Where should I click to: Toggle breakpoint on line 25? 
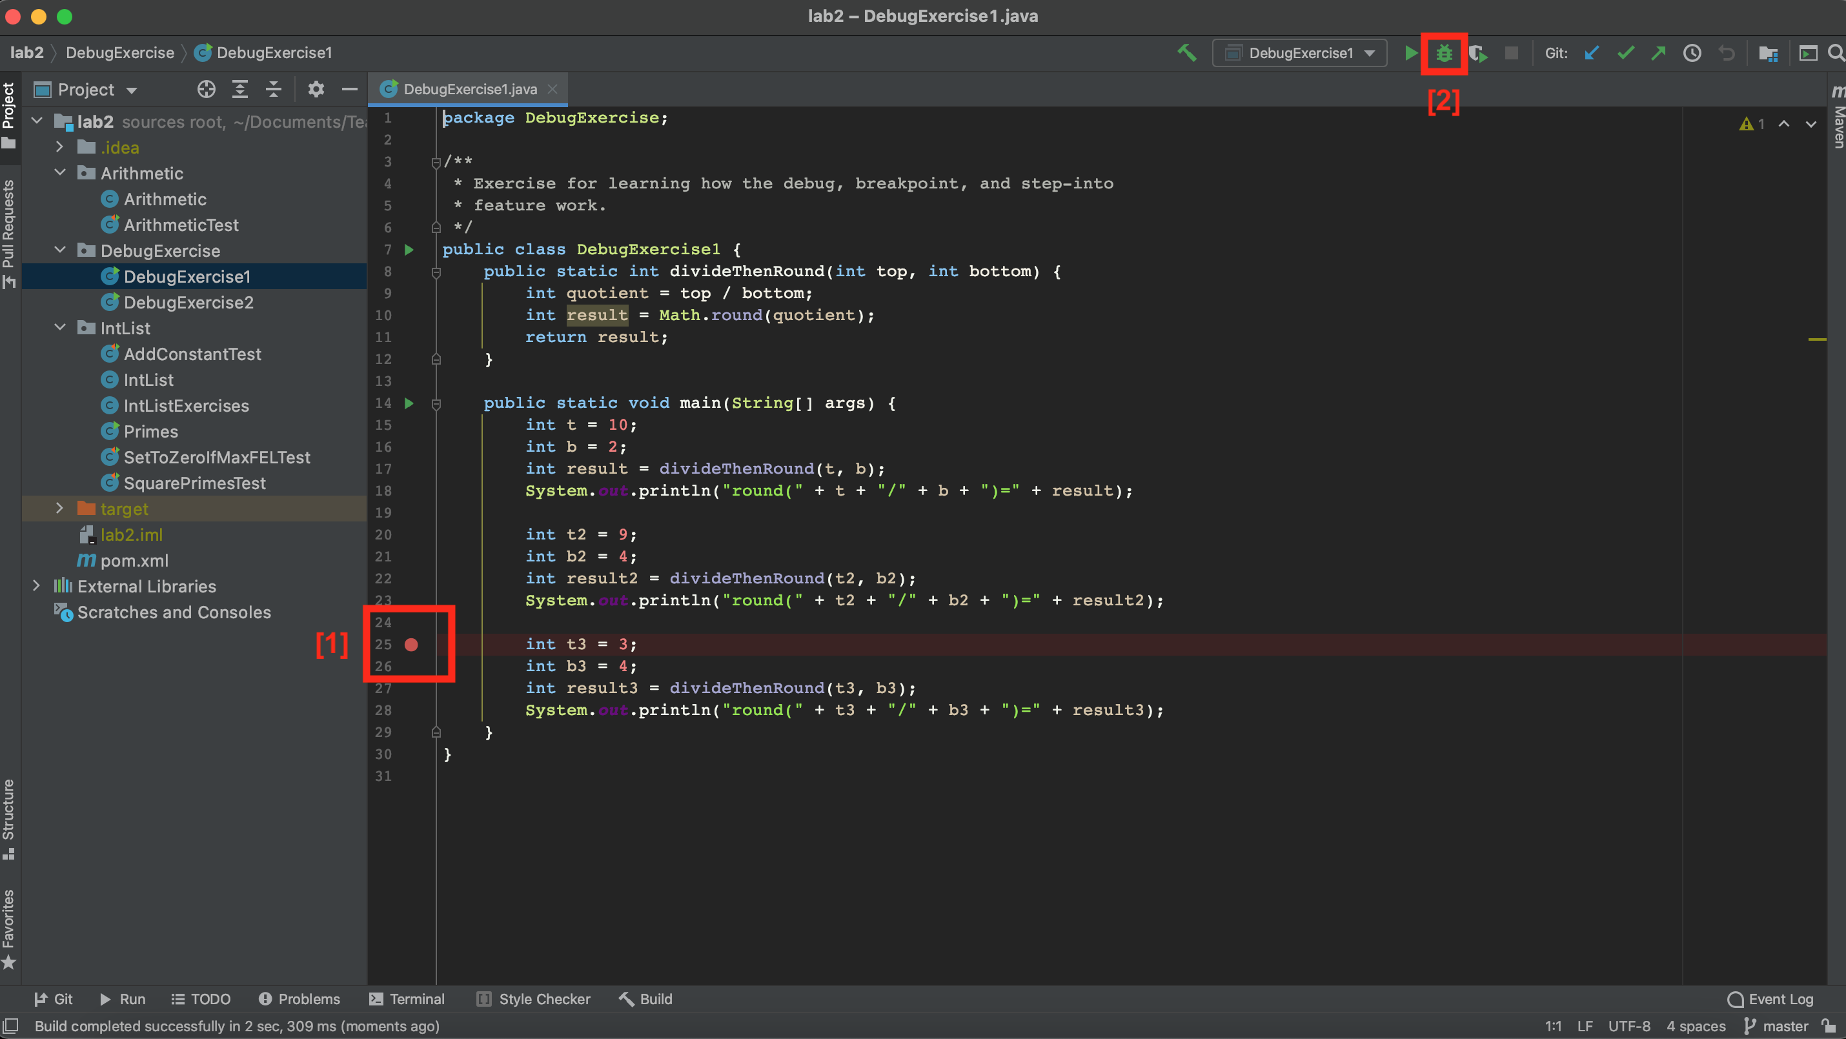[x=411, y=644]
